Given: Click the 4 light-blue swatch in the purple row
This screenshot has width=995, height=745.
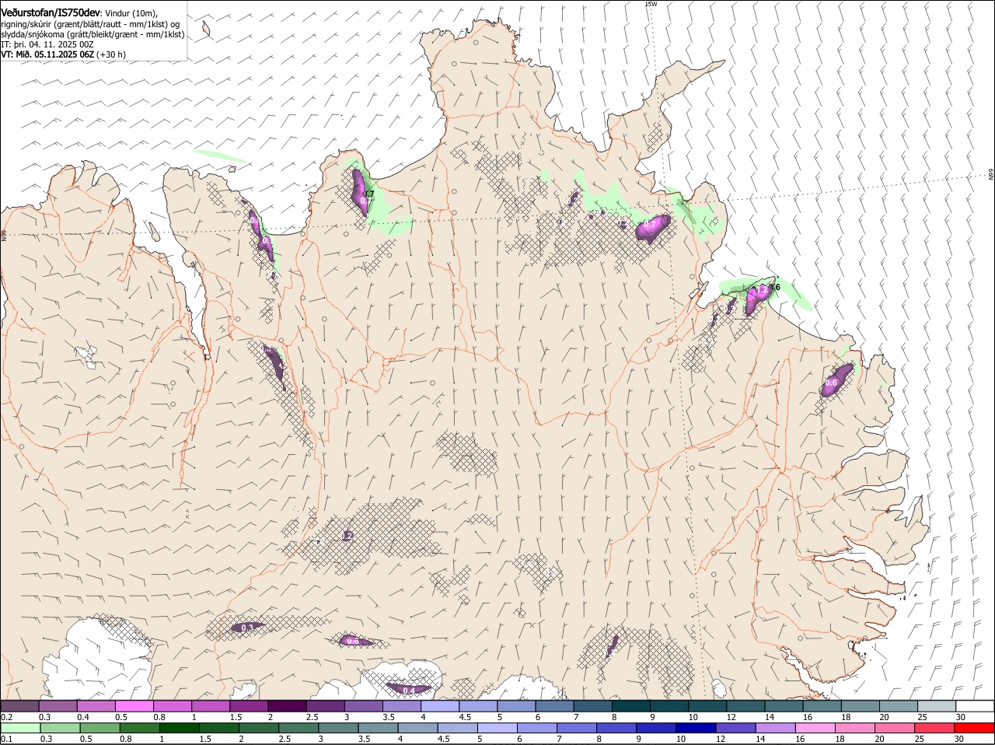Looking at the screenshot, I should (439, 705).
